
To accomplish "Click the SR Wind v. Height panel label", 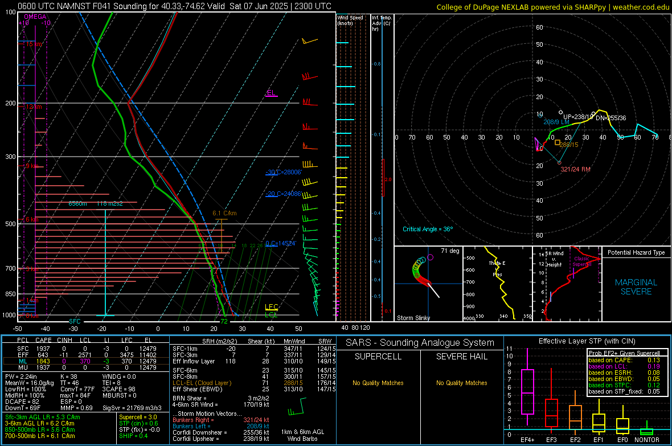I will click(554, 259).
